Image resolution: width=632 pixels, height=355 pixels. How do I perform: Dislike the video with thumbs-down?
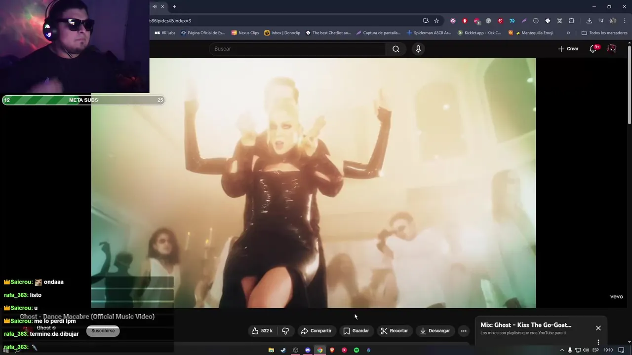click(x=285, y=331)
